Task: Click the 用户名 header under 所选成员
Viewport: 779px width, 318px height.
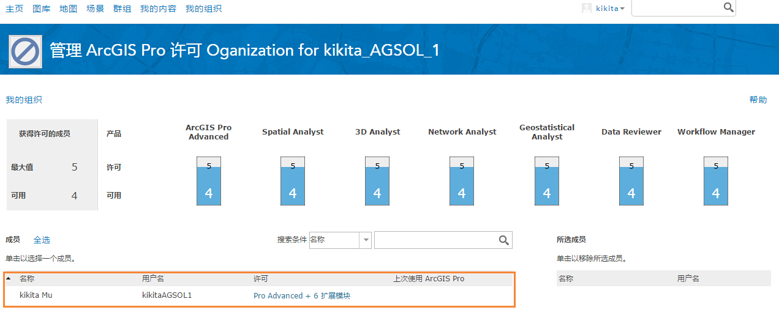Action: click(x=688, y=279)
